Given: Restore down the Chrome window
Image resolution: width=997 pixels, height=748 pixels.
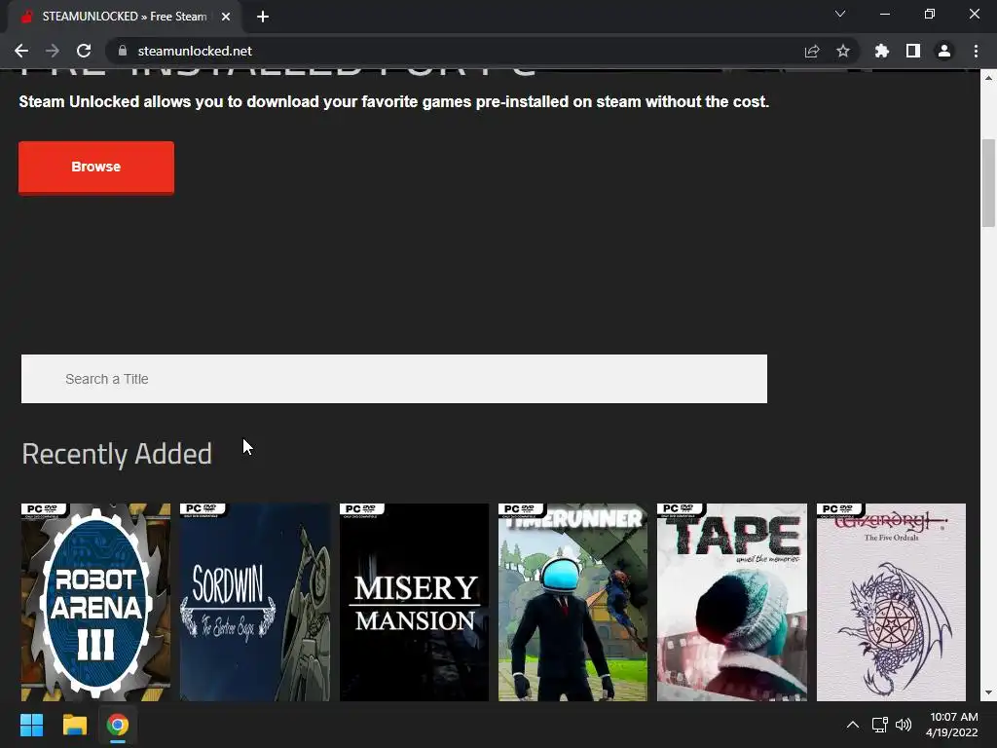Looking at the screenshot, I should pos(930,14).
